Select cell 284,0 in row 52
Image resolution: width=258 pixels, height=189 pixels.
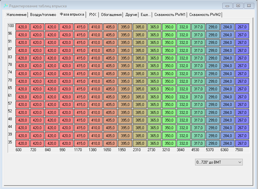coord(227,112)
